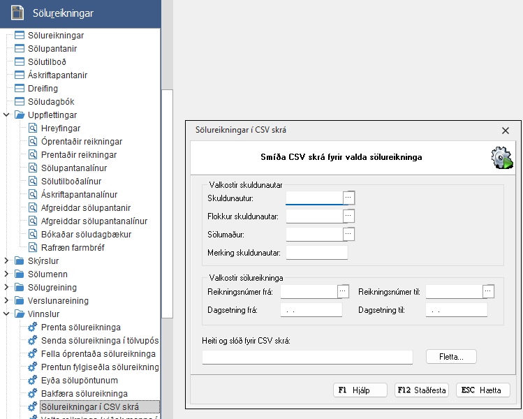Image resolution: width=523 pixels, height=419 pixels.
Task: Click the Fletta... browse button
Action: [450, 357]
